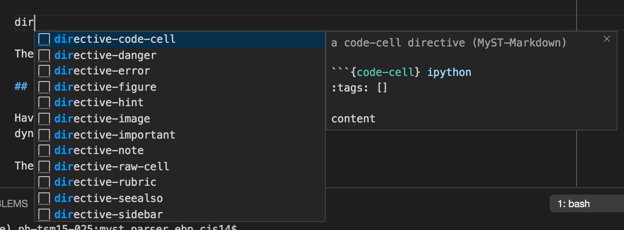Close the code-cell documentation popup
The width and height of the screenshot is (624, 230).
607,39
